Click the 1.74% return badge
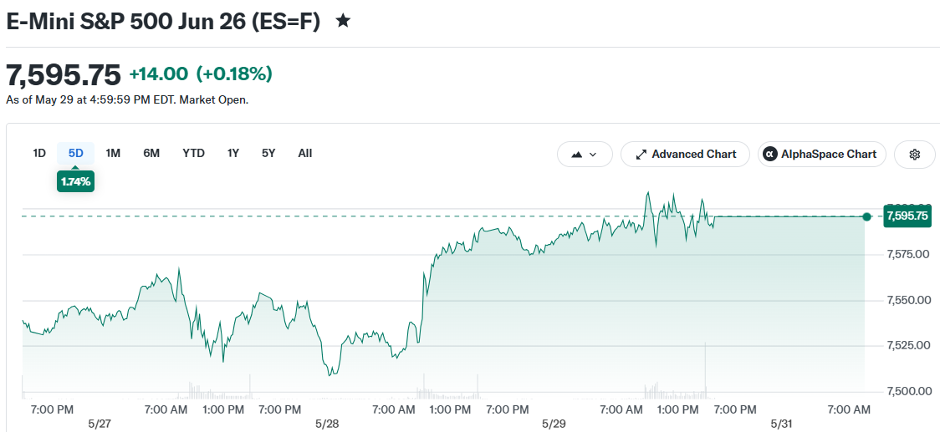The height and width of the screenshot is (432, 940). pos(75,181)
